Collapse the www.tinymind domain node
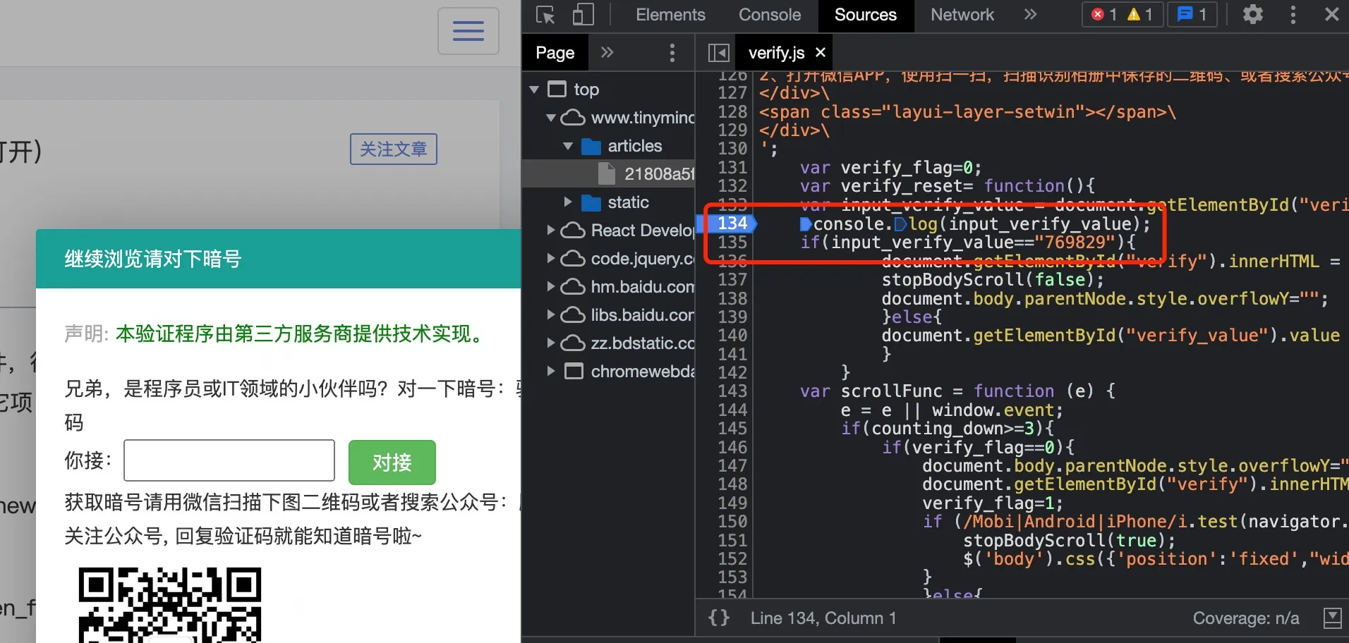Image resolution: width=1349 pixels, height=643 pixels. [x=551, y=118]
